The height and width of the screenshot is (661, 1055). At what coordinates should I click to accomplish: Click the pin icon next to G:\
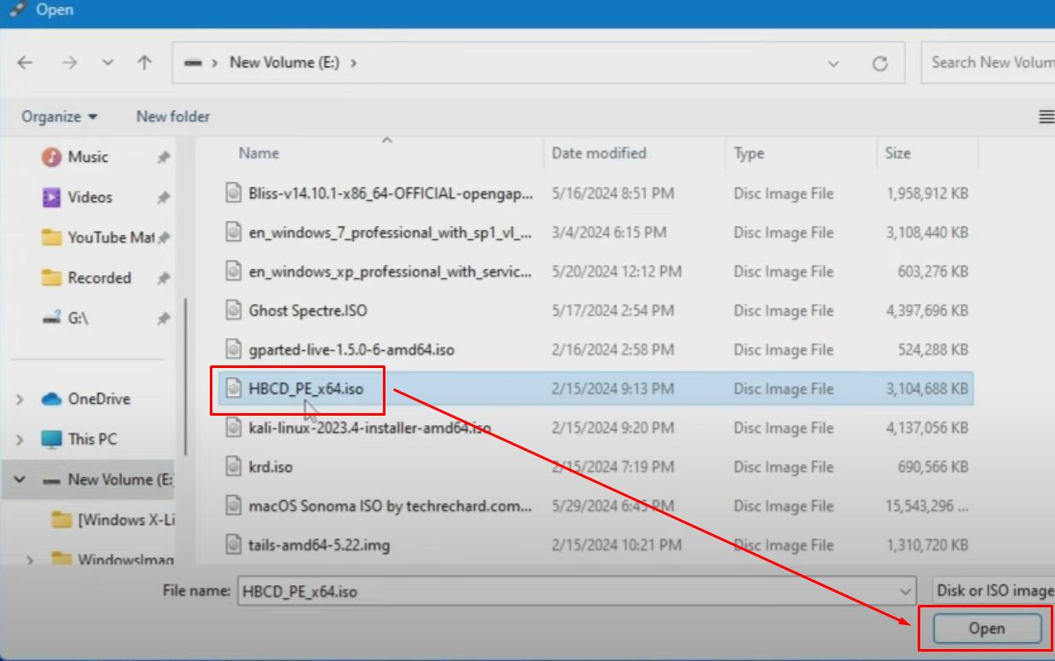163,319
